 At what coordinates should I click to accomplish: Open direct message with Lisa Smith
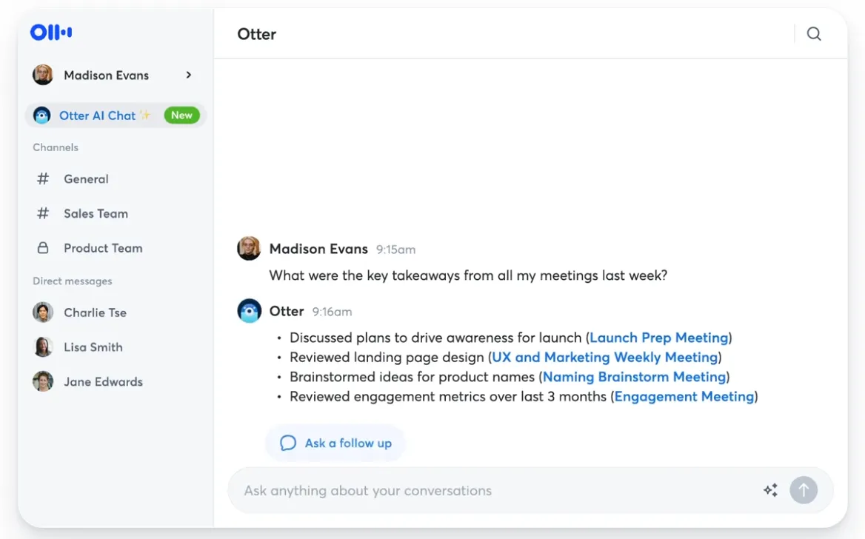click(93, 347)
